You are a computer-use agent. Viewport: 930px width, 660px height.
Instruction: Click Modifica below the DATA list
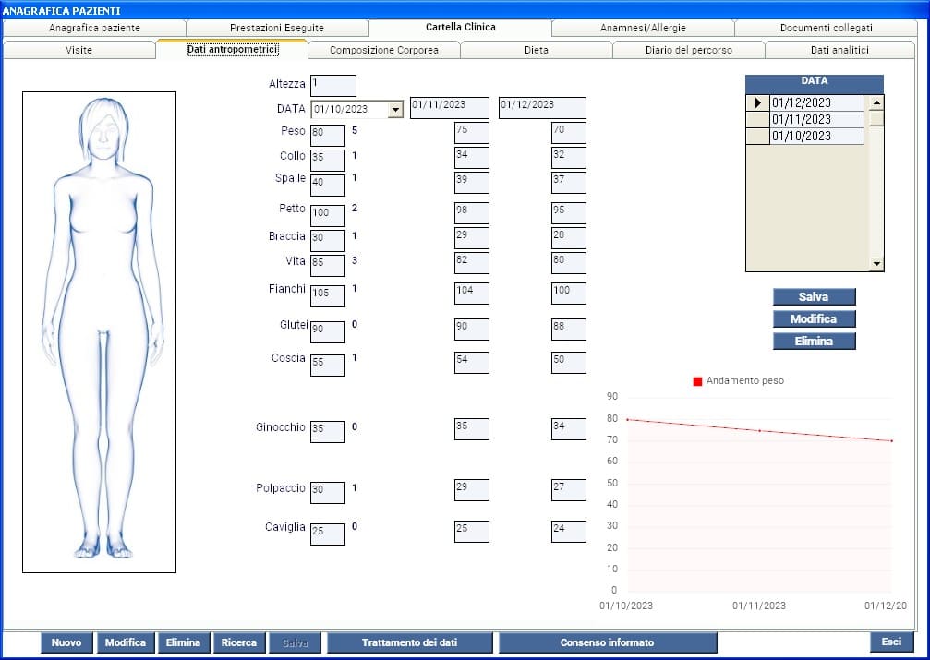click(814, 319)
